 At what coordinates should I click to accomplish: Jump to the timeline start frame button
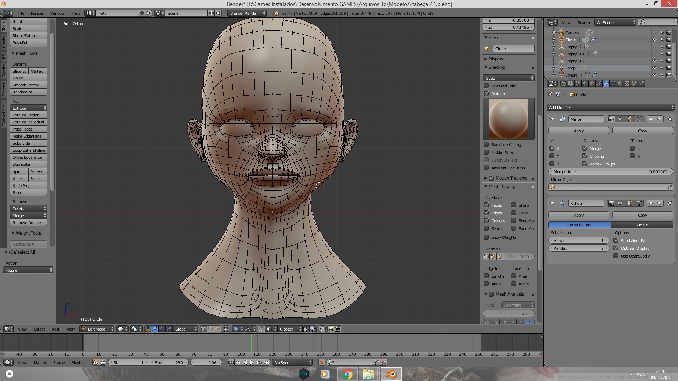[x=231, y=362]
